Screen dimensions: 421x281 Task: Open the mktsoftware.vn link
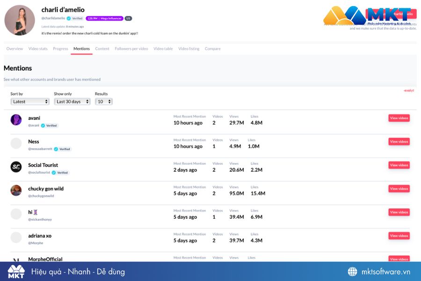[x=386, y=272]
